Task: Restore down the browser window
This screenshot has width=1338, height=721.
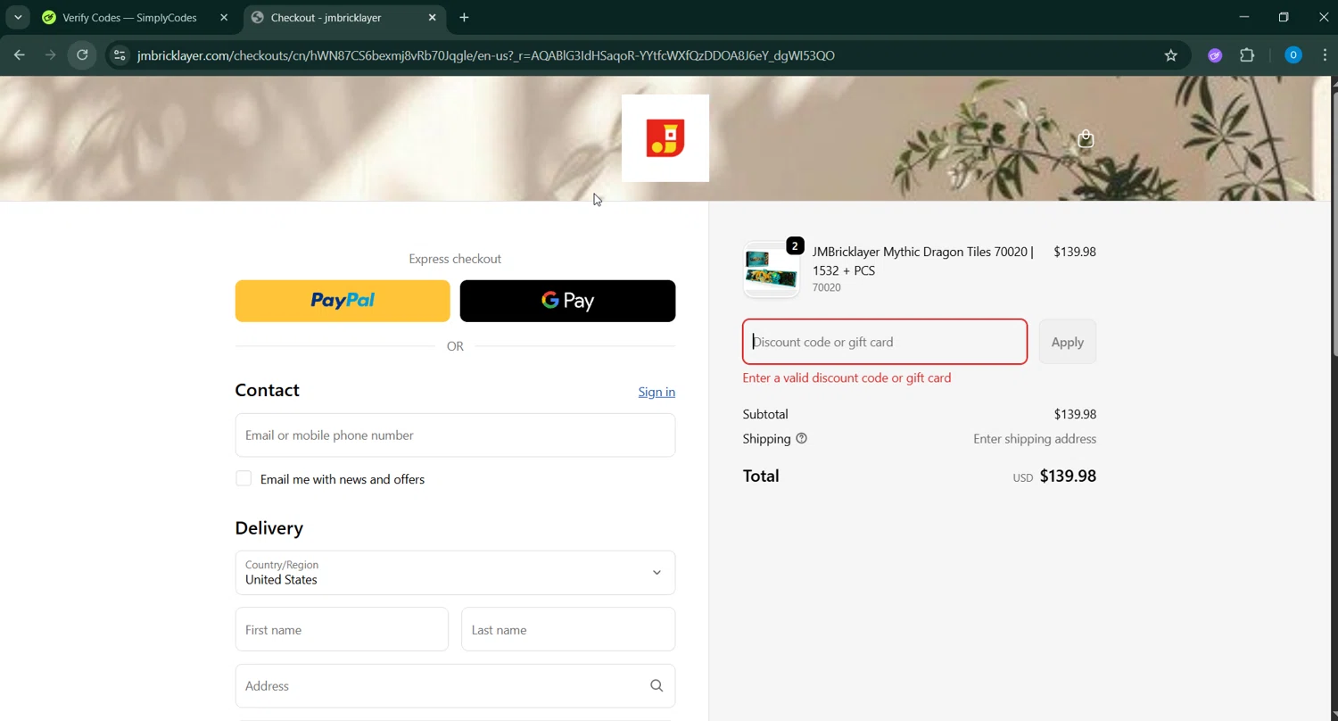Action: [1284, 17]
